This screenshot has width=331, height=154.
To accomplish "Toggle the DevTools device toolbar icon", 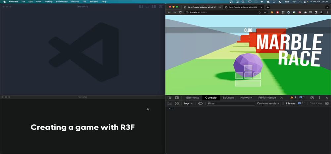I will (177, 98).
